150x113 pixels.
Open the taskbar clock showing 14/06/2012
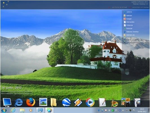(x=142, y=110)
